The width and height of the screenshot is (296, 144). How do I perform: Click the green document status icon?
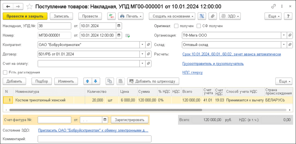tap(128, 35)
